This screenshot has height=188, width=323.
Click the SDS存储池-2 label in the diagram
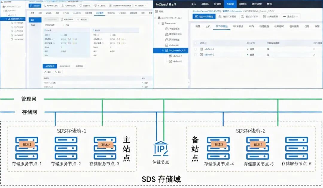coord(251,131)
